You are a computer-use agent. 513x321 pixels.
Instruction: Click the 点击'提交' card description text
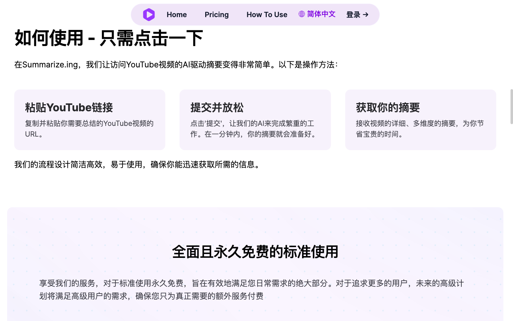click(254, 128)
